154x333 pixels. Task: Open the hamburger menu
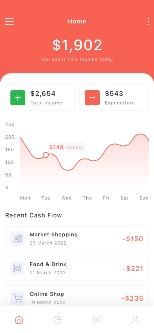[x=9, y=22]
